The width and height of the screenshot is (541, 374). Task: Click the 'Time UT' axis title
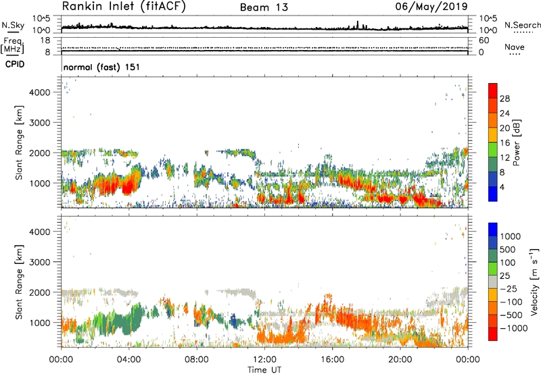[x=264, y=370]
